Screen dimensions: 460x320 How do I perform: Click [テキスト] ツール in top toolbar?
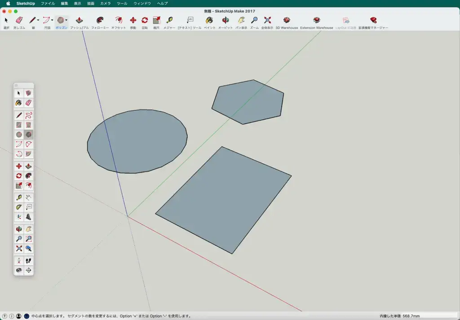tap(190, 23)
